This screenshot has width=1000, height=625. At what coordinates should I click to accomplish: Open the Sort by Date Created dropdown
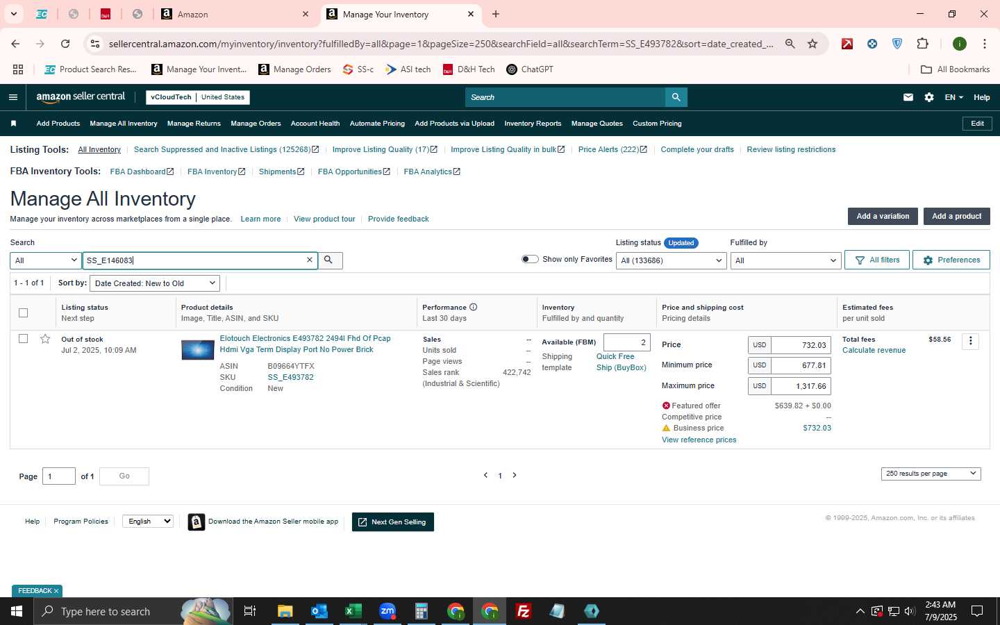coord(155,283)
